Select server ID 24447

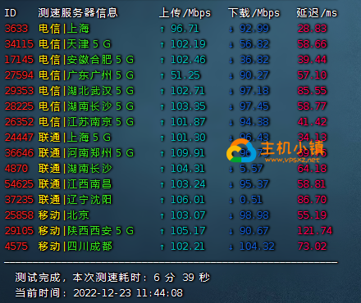pyautogui.click(x=19, y=138)
